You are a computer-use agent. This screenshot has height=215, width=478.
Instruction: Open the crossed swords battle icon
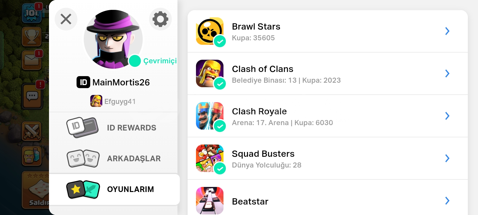point(32,131)
